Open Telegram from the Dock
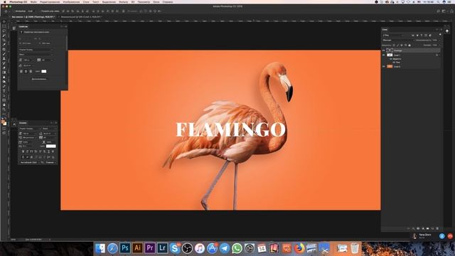This screenshot has height=256, width=455. point(225,248)
